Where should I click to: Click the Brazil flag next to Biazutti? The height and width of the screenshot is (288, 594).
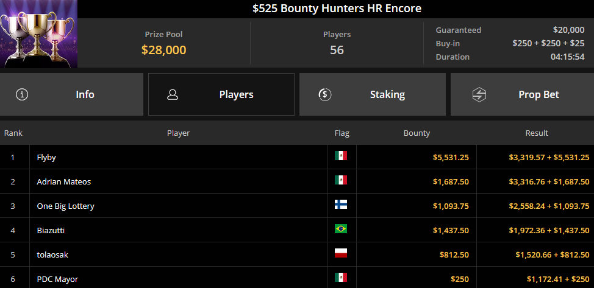pos(341,228)
